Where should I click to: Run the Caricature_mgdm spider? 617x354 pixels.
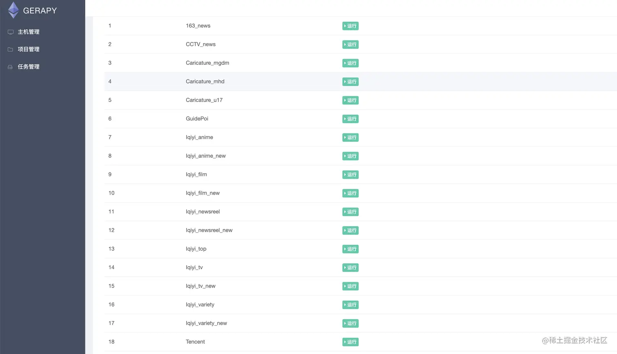[351, 63]
